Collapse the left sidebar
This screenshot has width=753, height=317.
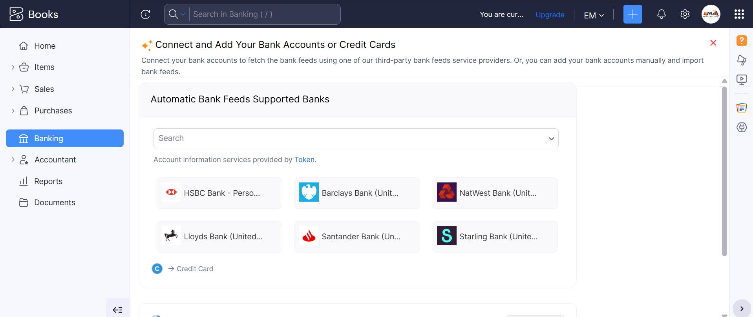117,310
